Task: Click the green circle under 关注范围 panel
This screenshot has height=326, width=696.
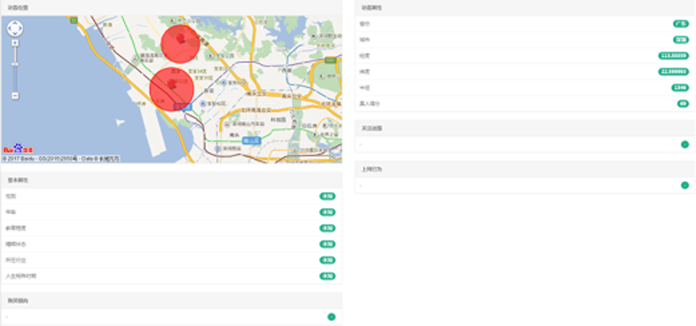Action: pos(685,144)
